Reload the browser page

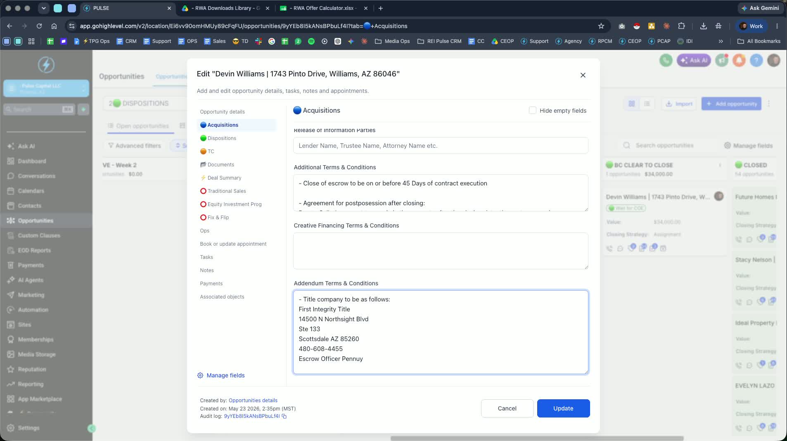click(x=39, y=26)
